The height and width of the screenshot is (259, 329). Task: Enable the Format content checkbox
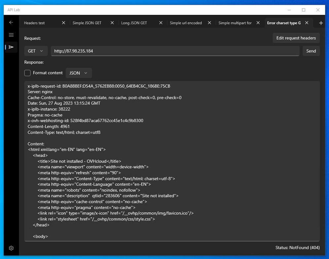[x=27, y=73]
